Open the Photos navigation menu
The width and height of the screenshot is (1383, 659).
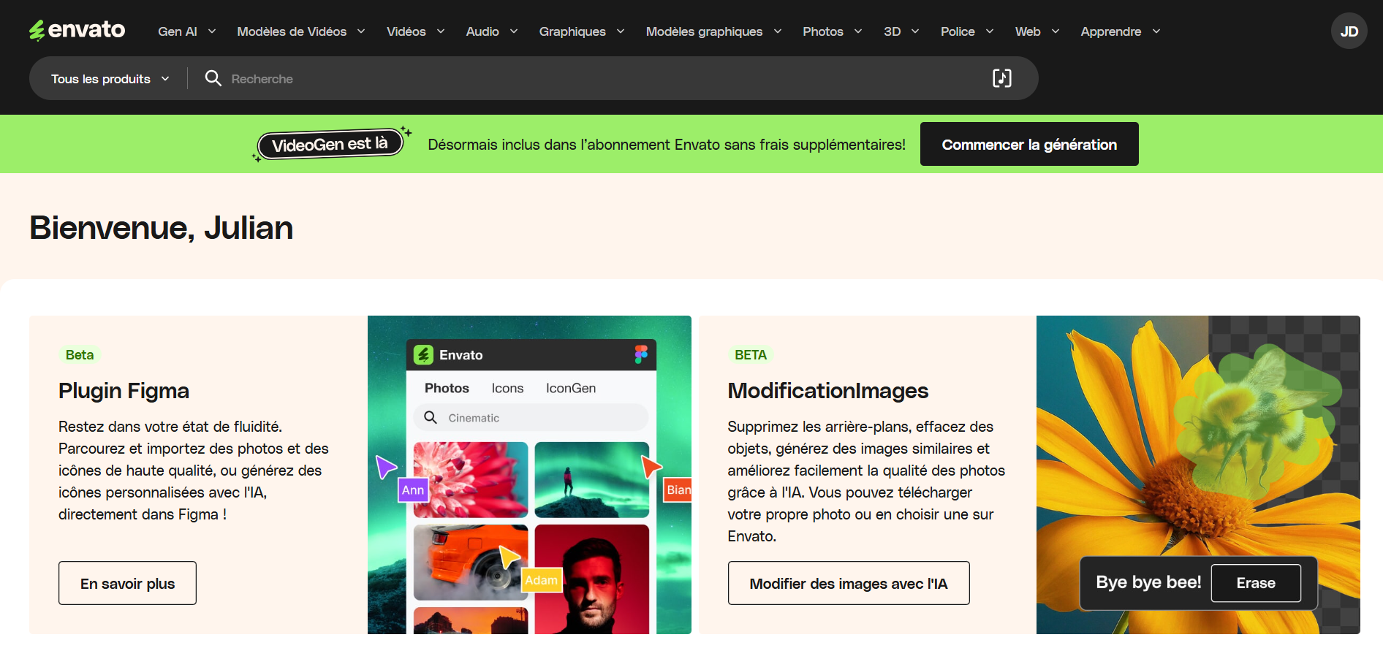click(x=832, y=31)
